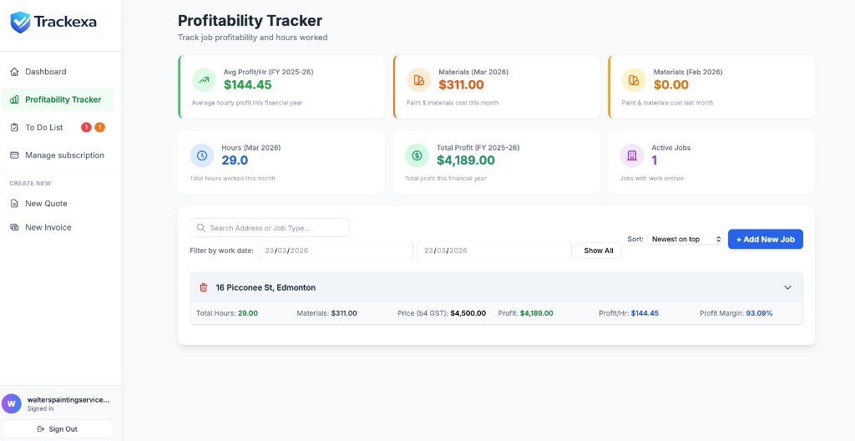The image size is (855, 441).
Task: Expand the 16 Picconee St job chevron
Action: 787,287
